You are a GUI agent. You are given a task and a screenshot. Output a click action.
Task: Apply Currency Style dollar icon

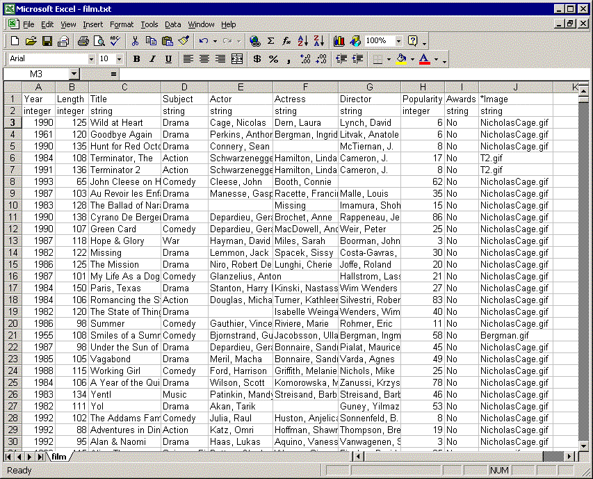click(257, 59)
